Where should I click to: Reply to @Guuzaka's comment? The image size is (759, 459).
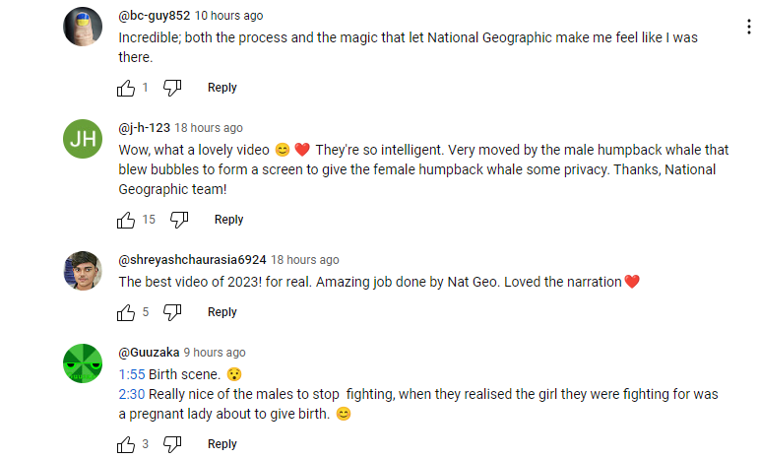tap(222, 444)
